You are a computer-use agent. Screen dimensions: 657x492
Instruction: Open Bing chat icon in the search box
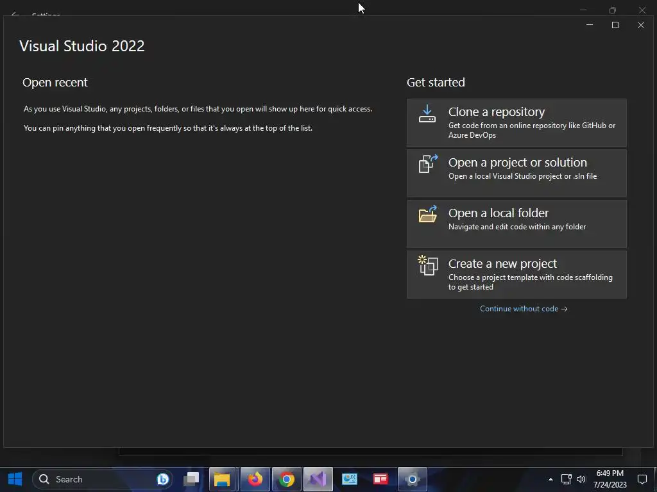tap(162, 479)
